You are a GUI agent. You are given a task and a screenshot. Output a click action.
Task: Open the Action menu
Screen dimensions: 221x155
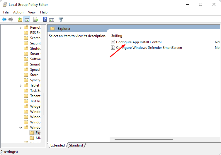[18, 12]
